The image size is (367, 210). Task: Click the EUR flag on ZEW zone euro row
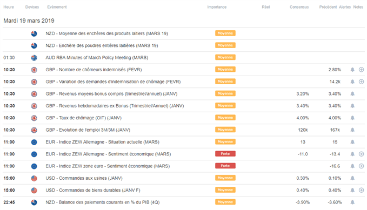(34, 166)
